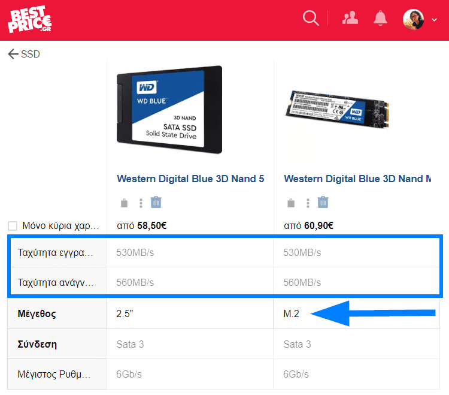Add second SSD to shopping bag

click(291, 203)
